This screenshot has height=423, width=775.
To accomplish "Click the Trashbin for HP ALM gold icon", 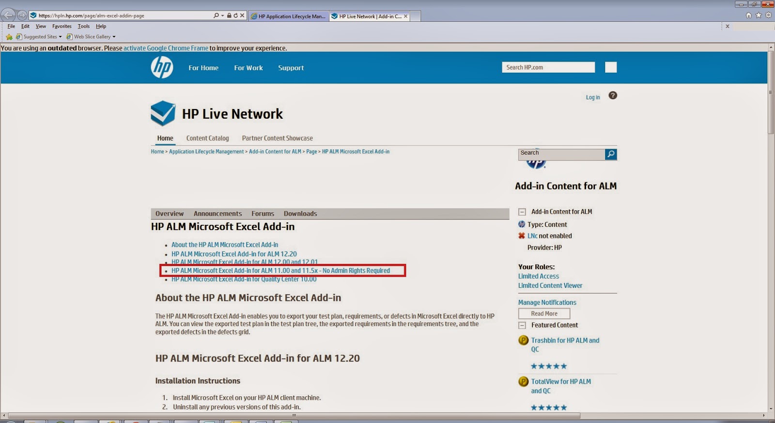I will [x=523, y=340].
